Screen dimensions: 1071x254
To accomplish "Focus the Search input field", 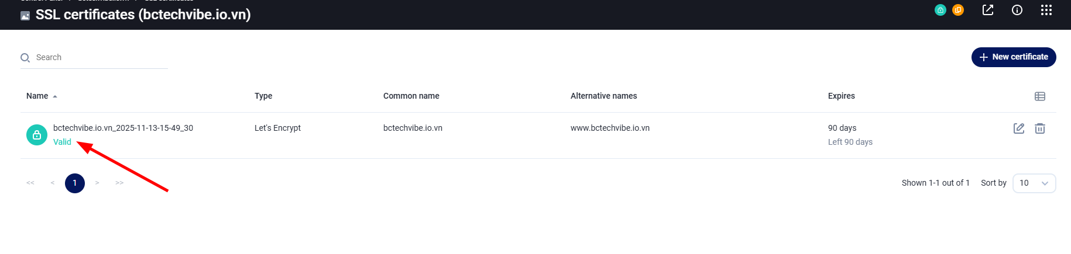I will coord(99,58).
